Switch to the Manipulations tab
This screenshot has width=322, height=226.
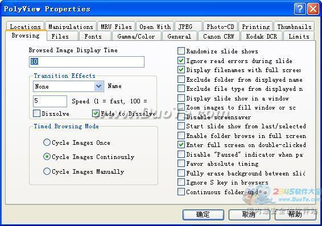(71, 27)
